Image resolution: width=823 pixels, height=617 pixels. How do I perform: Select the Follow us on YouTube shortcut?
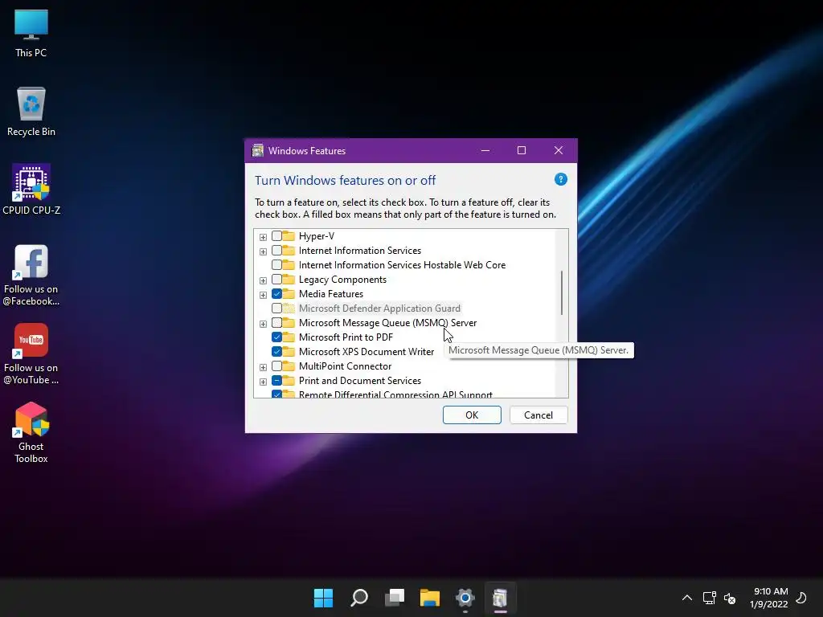31,354
